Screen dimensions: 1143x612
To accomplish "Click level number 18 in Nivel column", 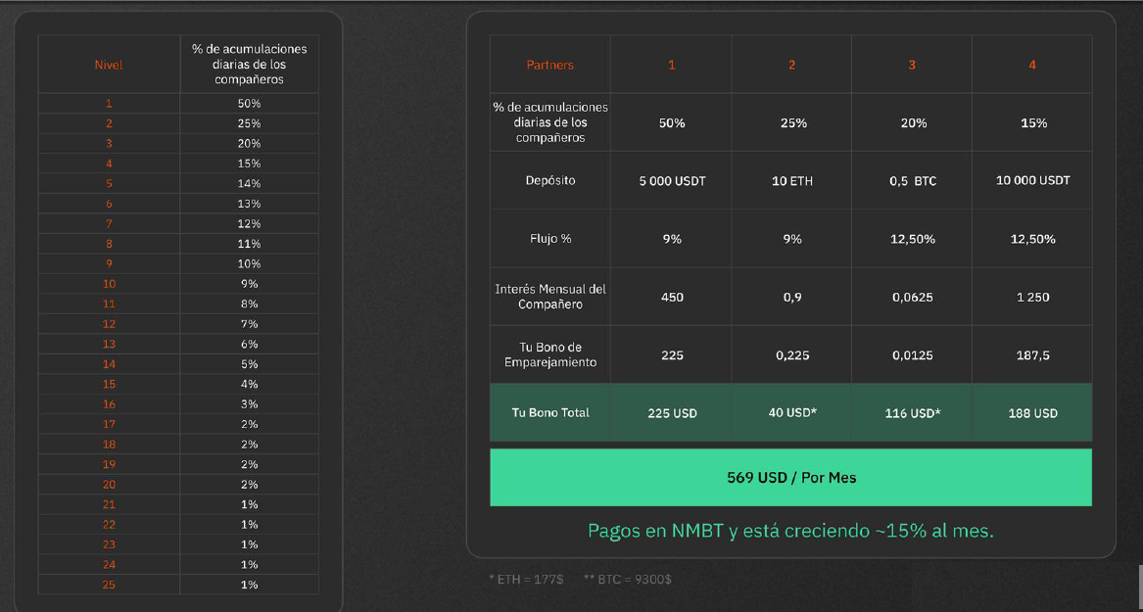I will tap(109, 444).
